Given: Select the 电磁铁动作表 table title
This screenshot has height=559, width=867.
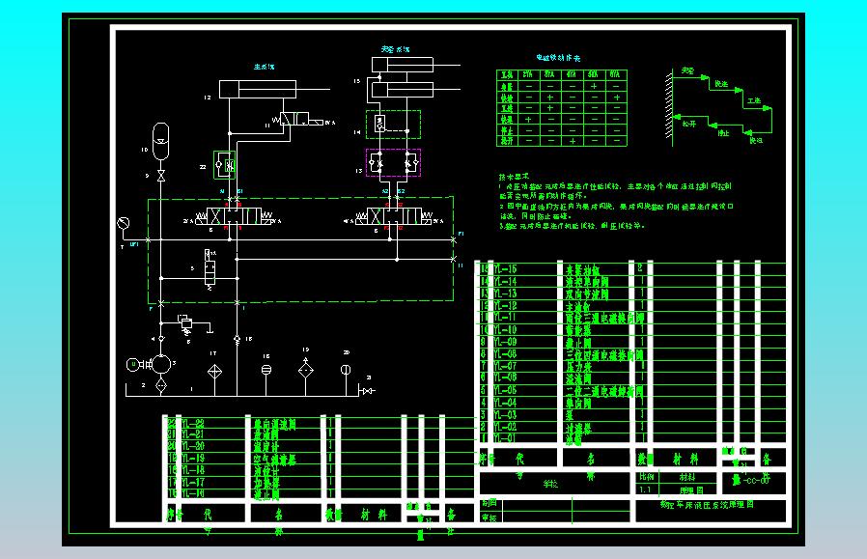Looking at the screenshot, I should click(x=557, y=58).
